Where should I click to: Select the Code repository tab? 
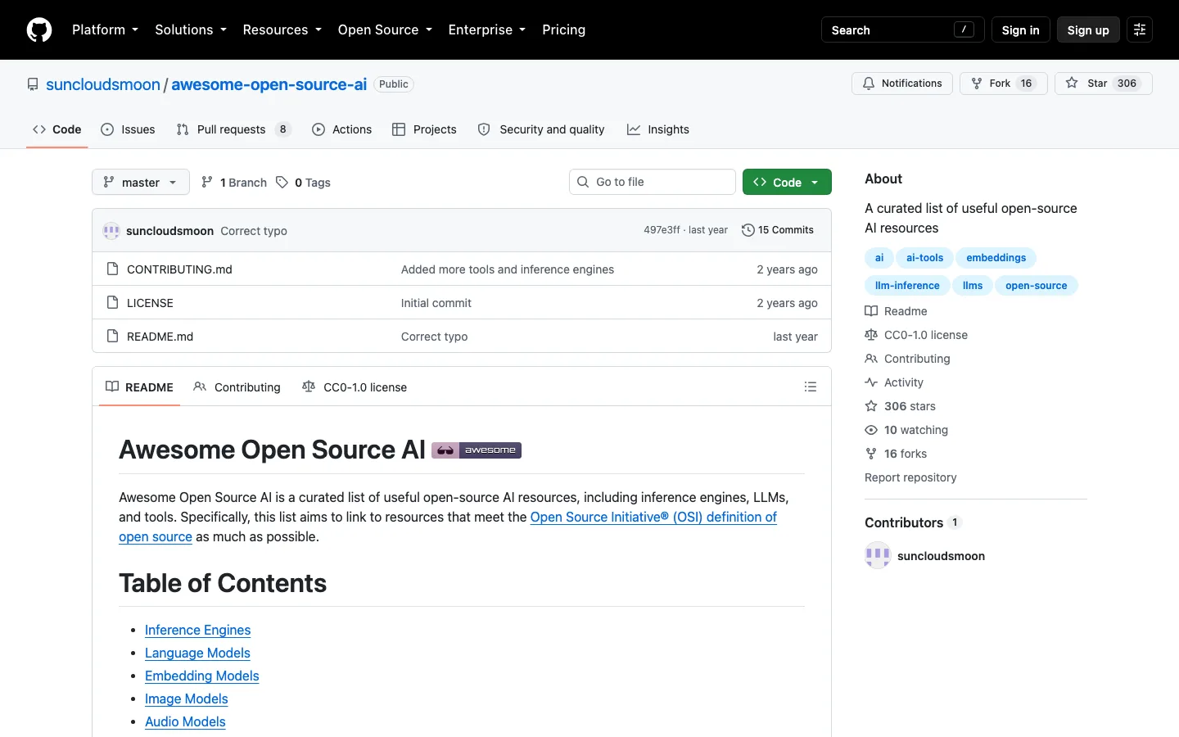(56, 129)
